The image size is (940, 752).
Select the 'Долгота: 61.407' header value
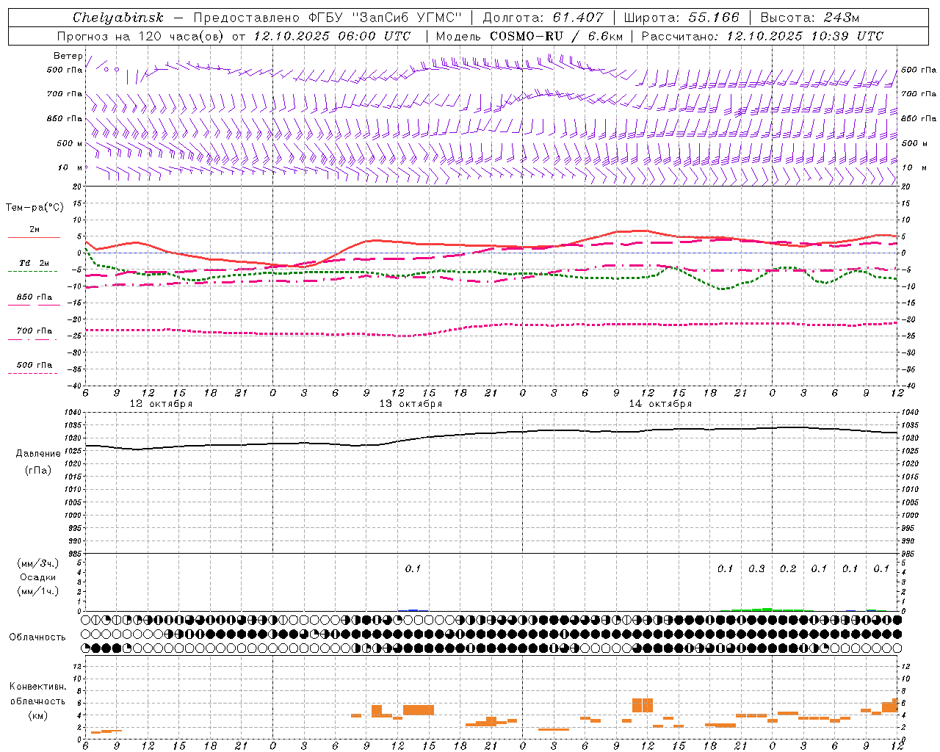pos(543,18)
